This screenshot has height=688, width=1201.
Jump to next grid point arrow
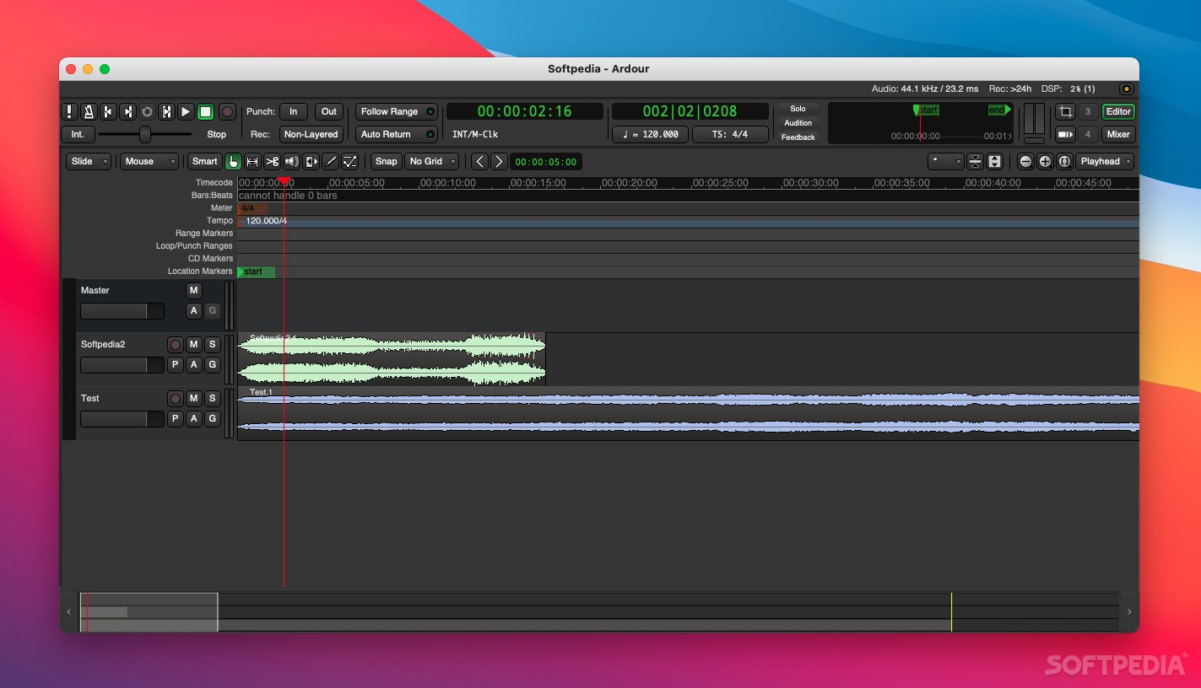[x=499, y=161]
